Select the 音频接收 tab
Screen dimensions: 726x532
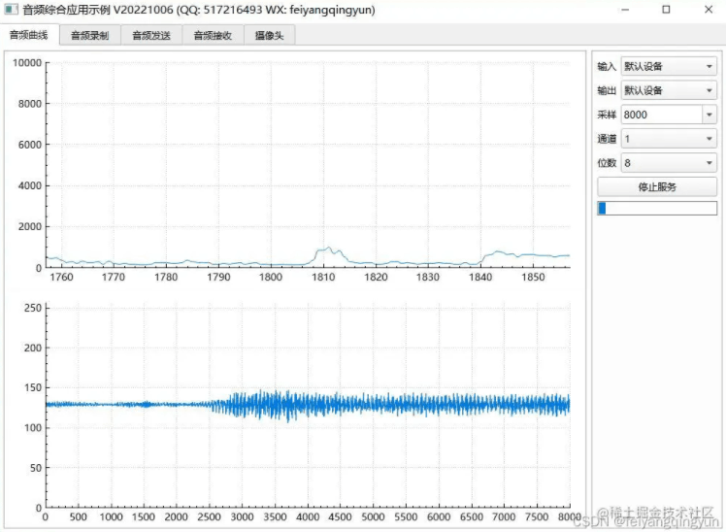pos(213,36)
